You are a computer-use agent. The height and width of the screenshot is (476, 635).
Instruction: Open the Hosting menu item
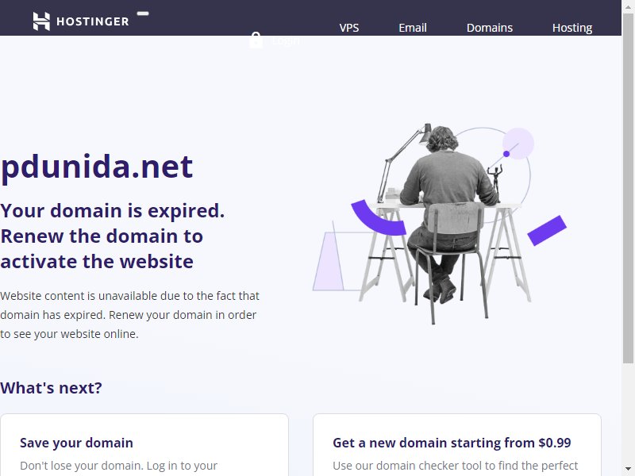pos(572,28)
